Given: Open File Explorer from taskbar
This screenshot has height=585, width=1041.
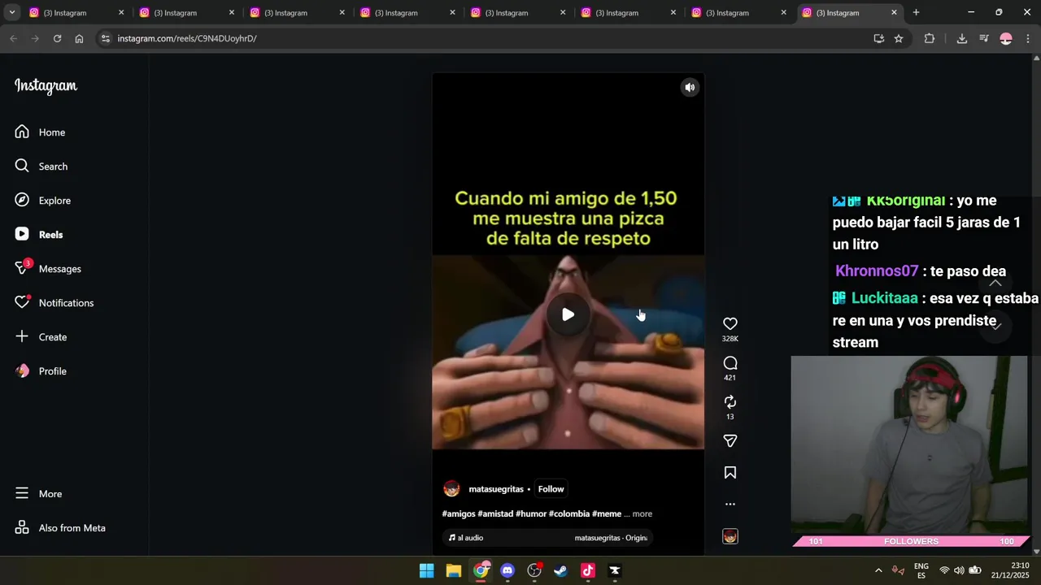Looking at the screenshot, I should click(x=454, y=570).
